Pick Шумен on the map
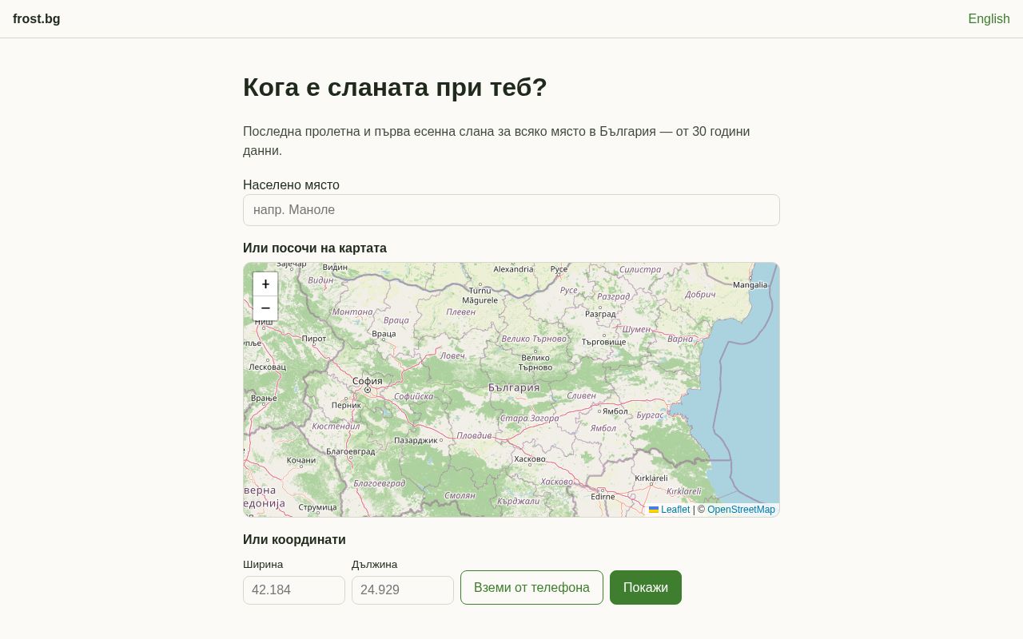Viewport: 1023px width, 639px height. [x=637, y=329]
